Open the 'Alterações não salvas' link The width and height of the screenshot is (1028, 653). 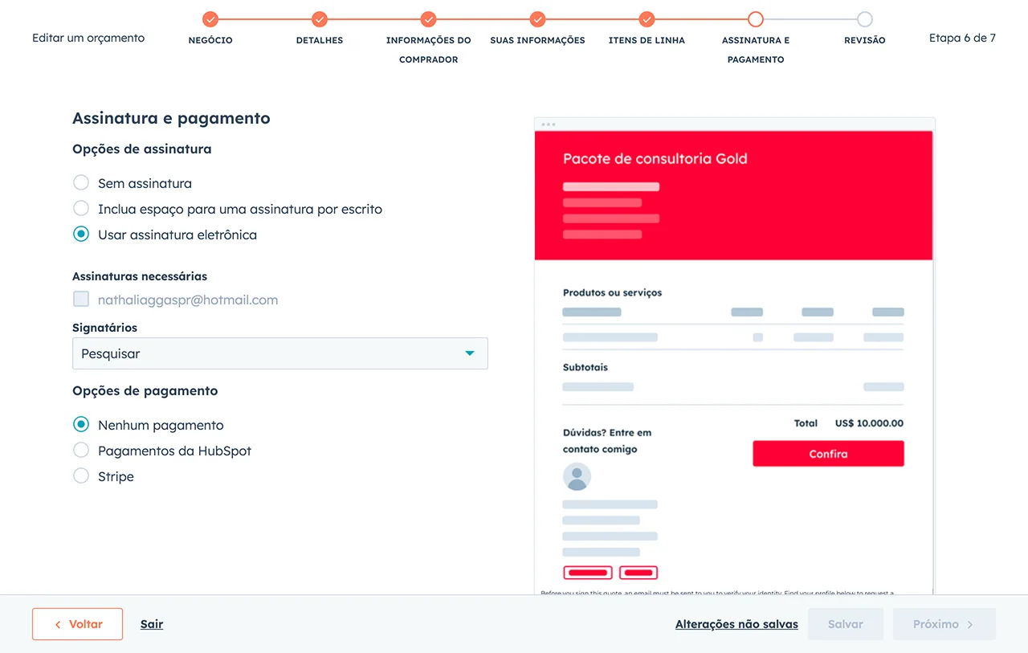point(736,624)
